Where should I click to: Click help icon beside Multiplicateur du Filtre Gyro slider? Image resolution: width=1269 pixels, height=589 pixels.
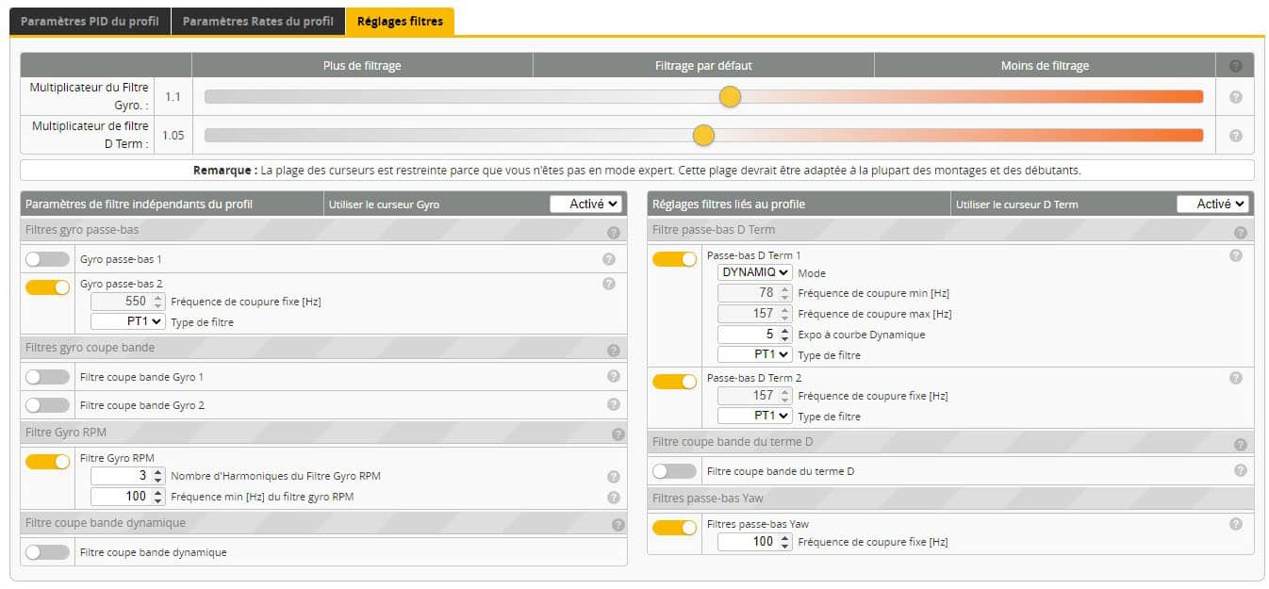[x=1235, y=97]
